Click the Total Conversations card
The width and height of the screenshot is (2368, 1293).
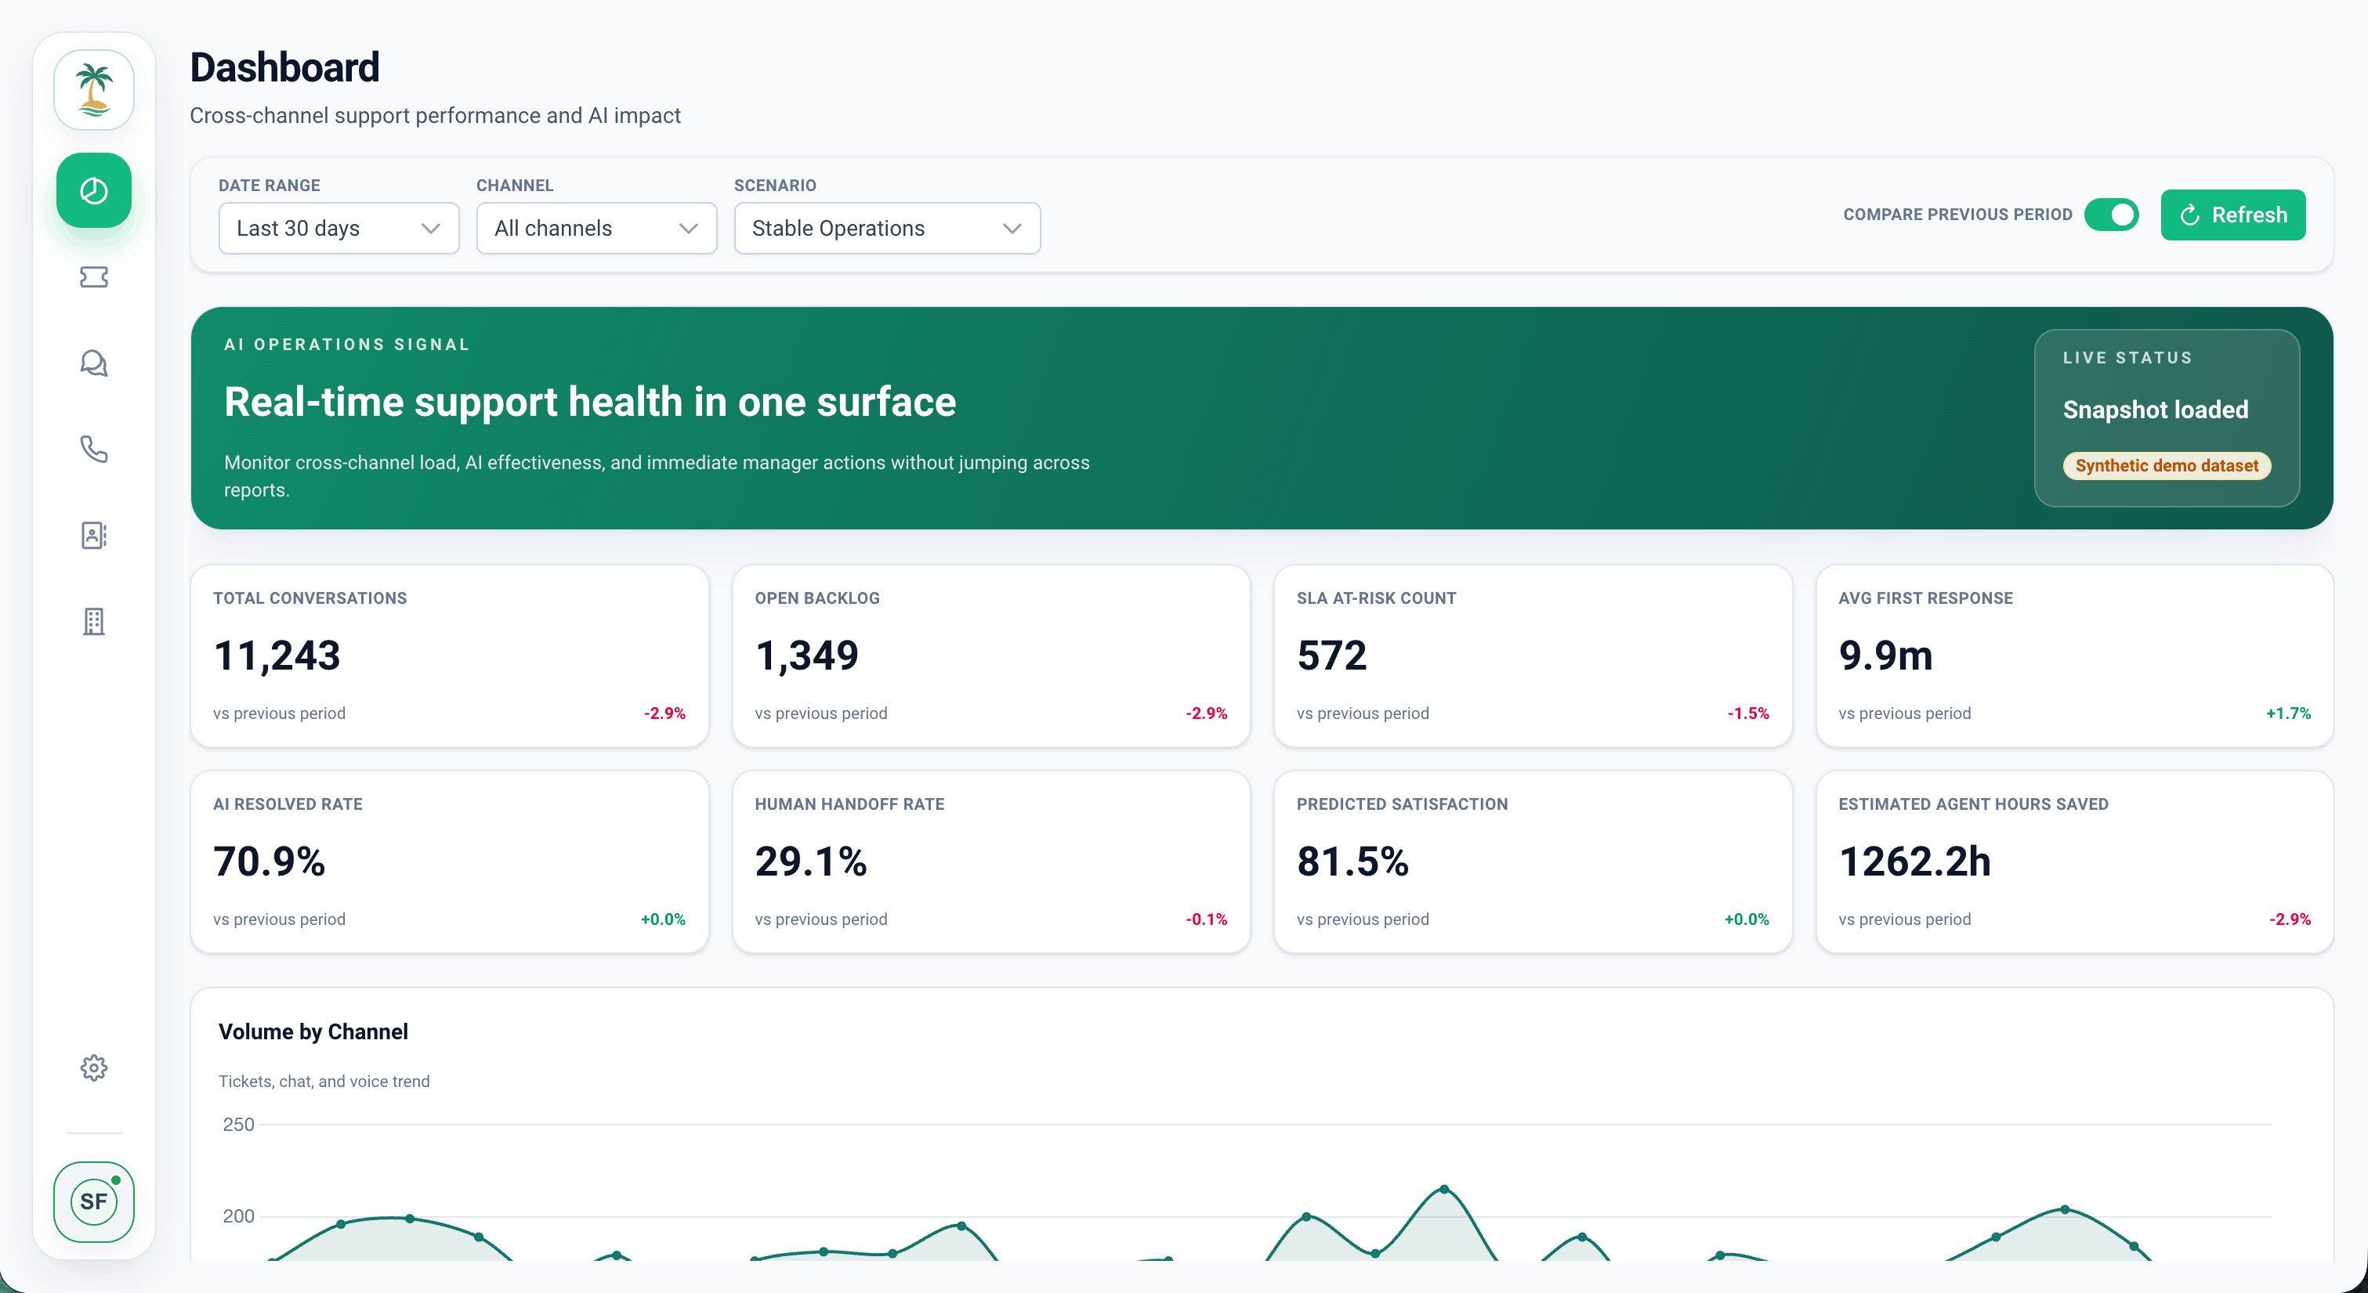tap(450, 656)
